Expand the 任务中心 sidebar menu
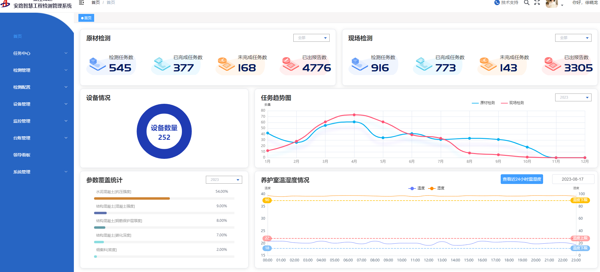The width and height of the screenshot is (600, 272). pos(40,53)
